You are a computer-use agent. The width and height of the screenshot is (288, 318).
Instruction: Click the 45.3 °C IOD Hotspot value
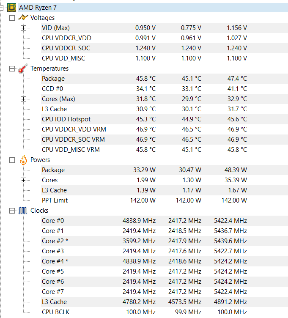[x=146, y=119]
